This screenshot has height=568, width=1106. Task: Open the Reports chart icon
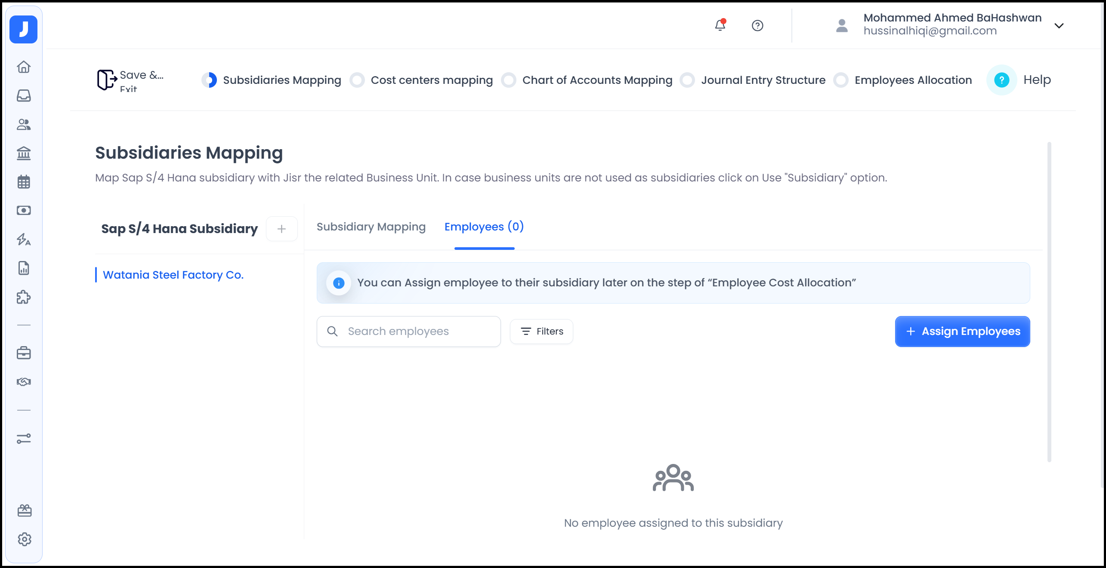pyautogui.click(x=24, y=268)
